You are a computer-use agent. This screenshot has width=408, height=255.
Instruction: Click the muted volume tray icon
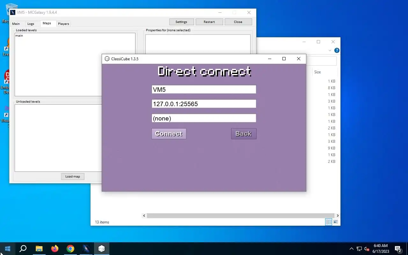[x=367, y=249]
